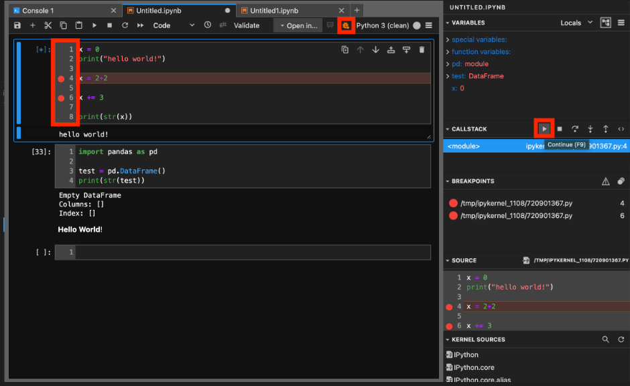Click the git toolbar button
The height and width of the screenshot is (386, 630).
[223, 25]
